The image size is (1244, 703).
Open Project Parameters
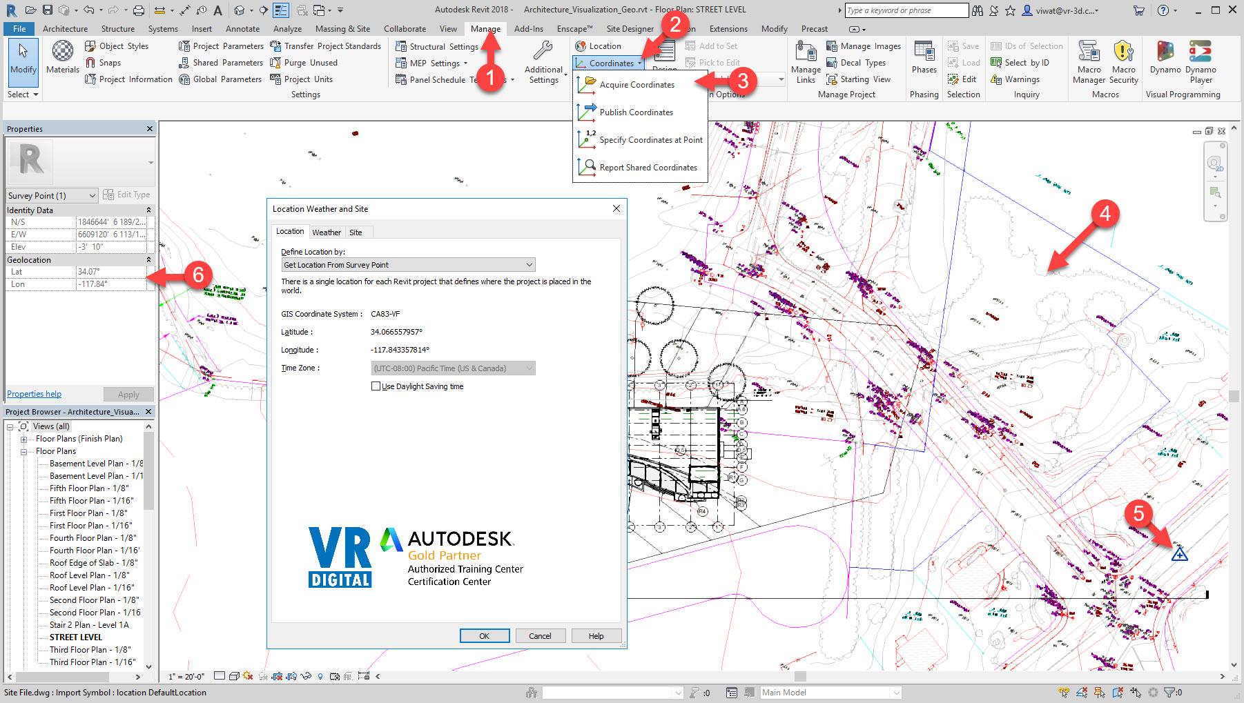point(221,46)
